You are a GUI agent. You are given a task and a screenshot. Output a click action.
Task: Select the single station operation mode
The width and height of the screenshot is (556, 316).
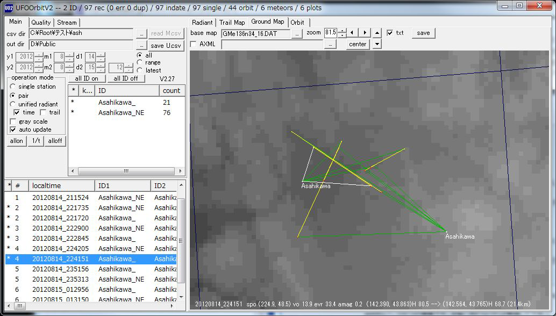click(13, 87)
